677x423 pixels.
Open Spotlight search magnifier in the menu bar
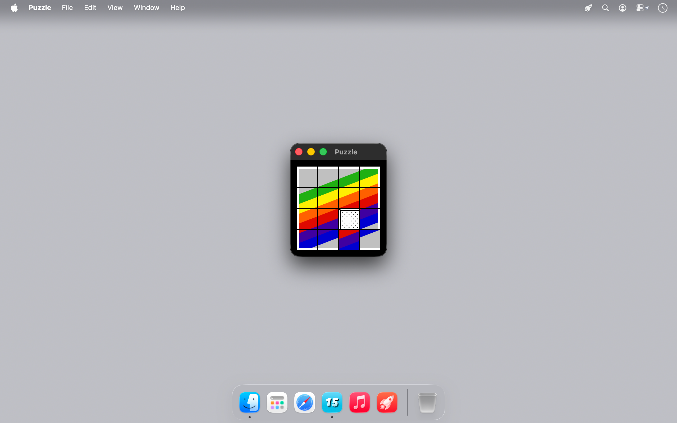point(605,8)
